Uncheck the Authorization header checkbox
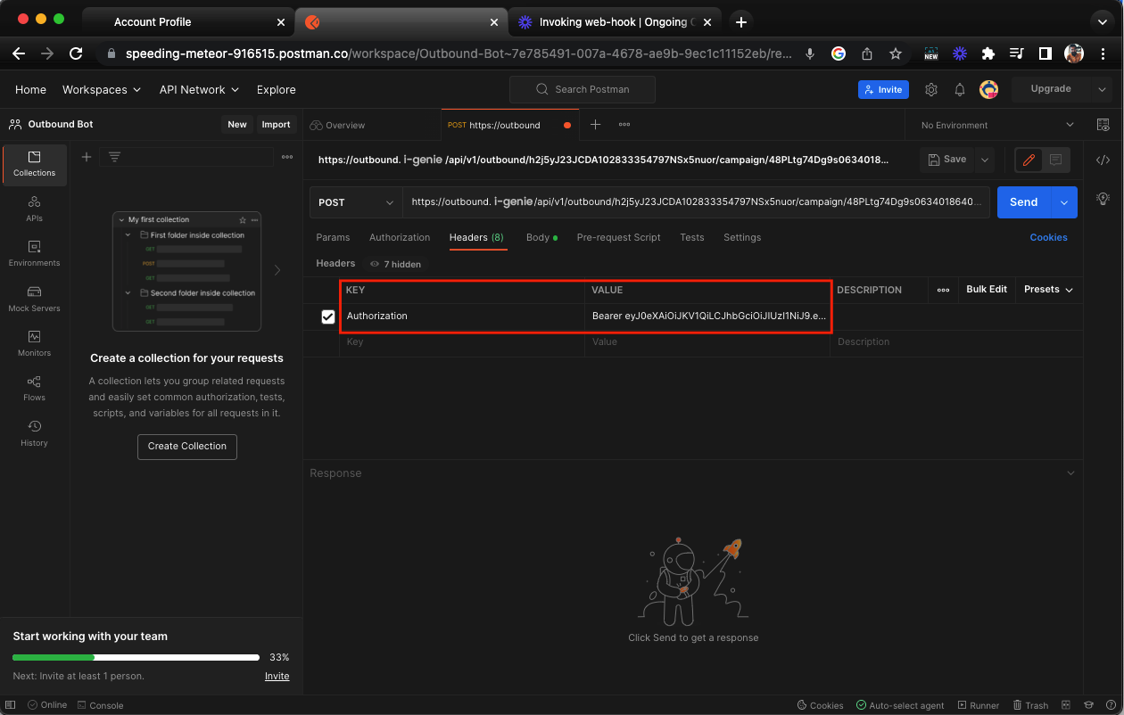The height and width of the screenshot is (715, 1124). tap(328, 316)
